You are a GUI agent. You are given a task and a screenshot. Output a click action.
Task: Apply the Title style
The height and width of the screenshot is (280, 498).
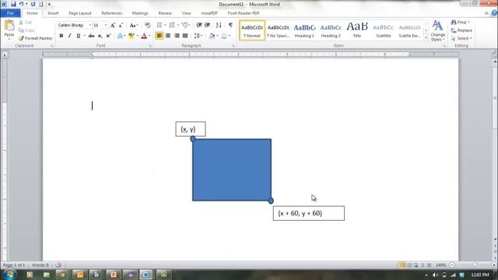tap(357, 31)
